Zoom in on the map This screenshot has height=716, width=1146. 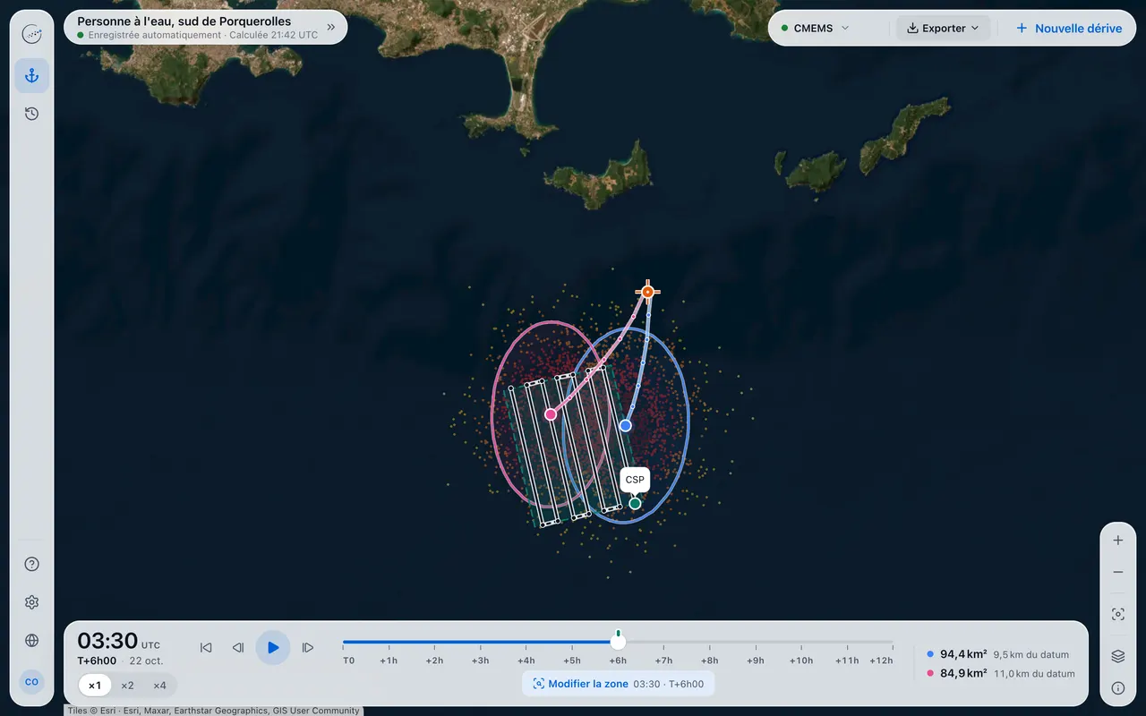coord(1118,541)
